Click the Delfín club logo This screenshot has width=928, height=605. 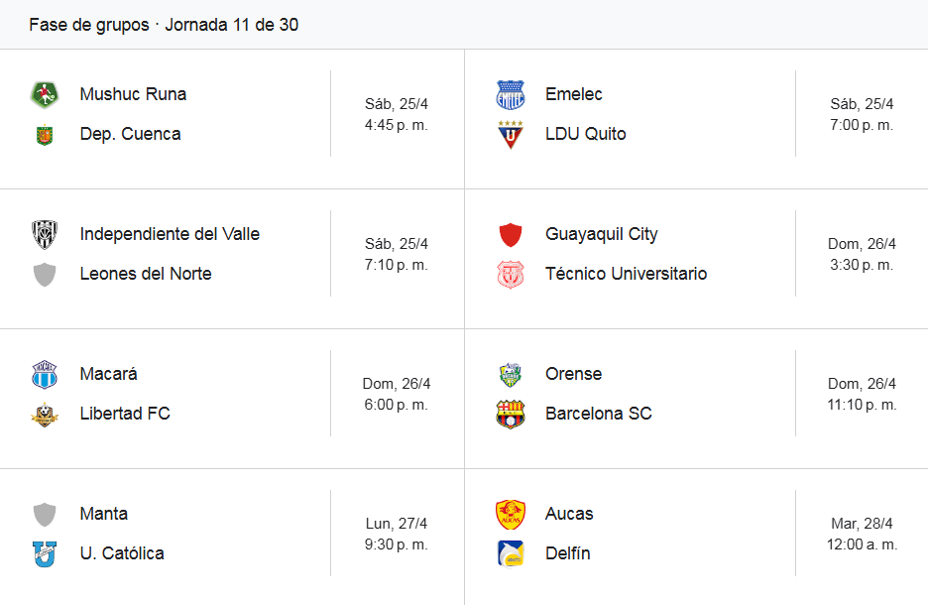[511, 553]
